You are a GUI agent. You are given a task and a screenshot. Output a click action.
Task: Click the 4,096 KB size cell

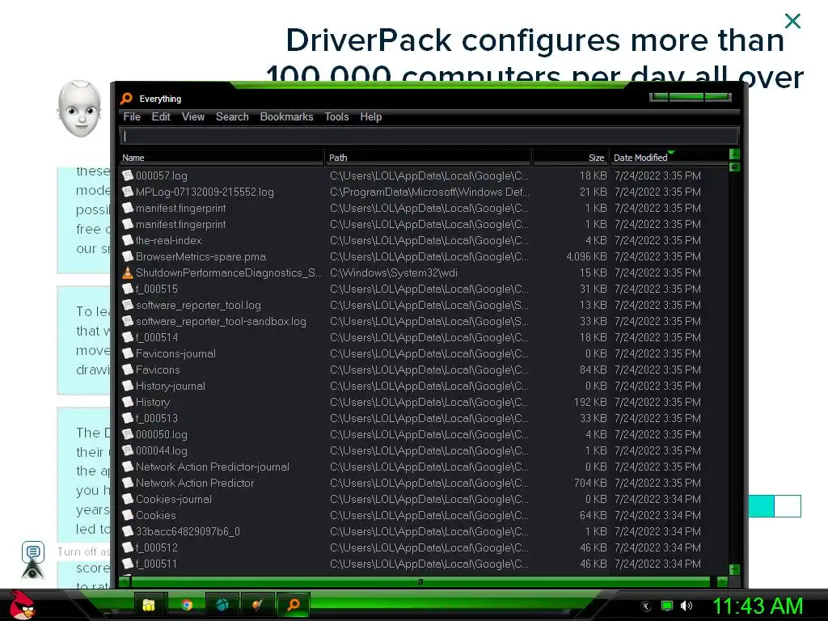pyautogui.click(x=586, y=256)
